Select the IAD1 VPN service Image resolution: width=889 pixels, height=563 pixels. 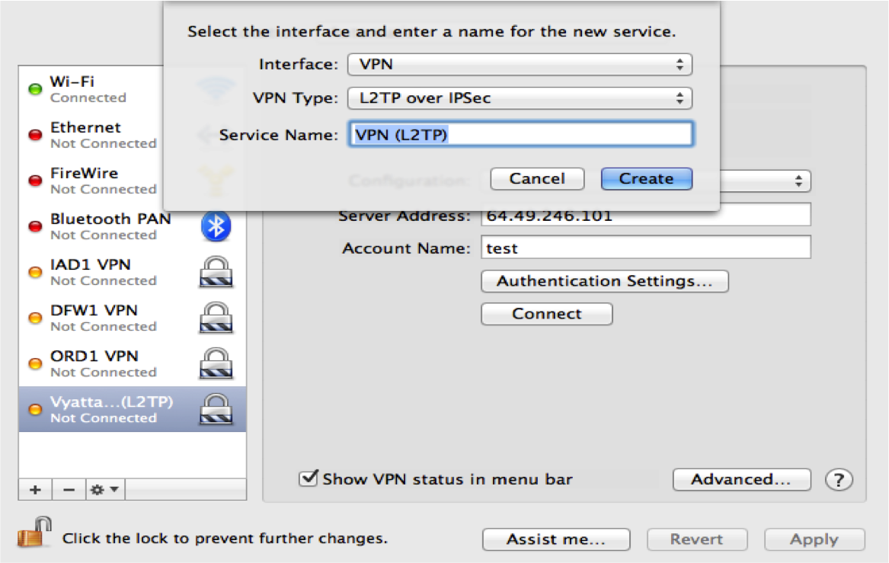pyautogui.click(x=133, y=272)
